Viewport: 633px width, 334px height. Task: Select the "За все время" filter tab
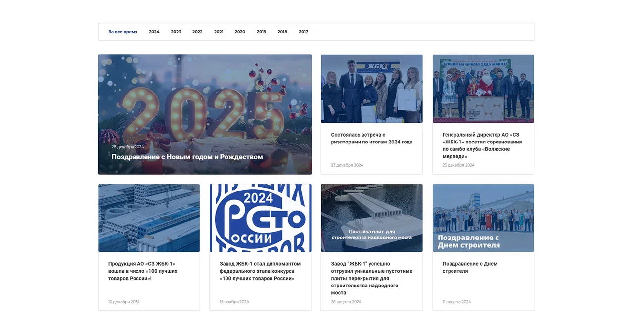123,32
